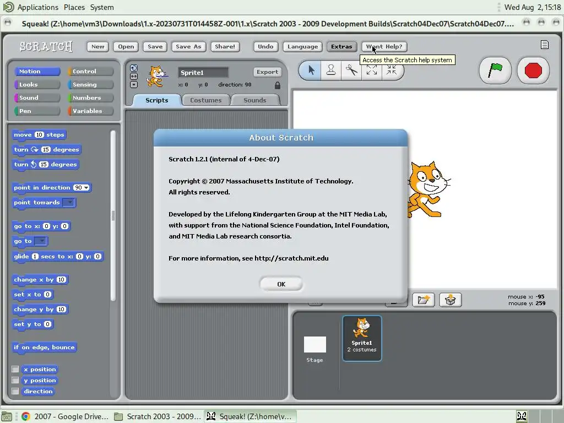Click the Sprite1 name field
Screen dimensions: 564x423
pyautogui.click(x=203, y=72)
